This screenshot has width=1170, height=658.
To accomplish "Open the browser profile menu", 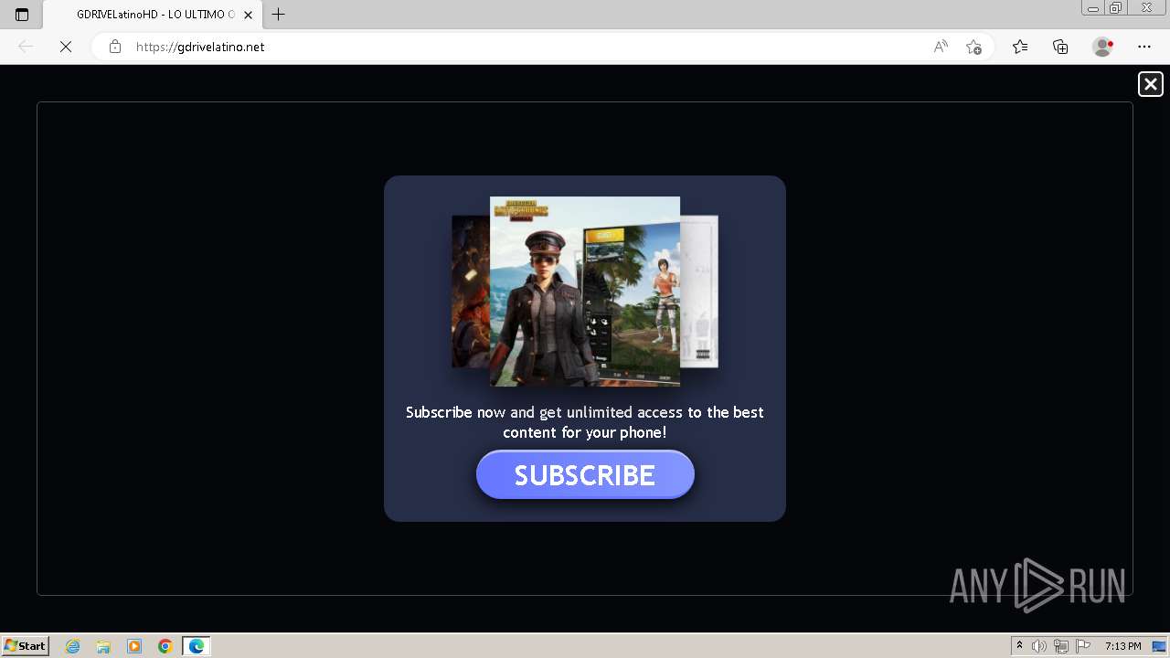I will (1102, 47).
